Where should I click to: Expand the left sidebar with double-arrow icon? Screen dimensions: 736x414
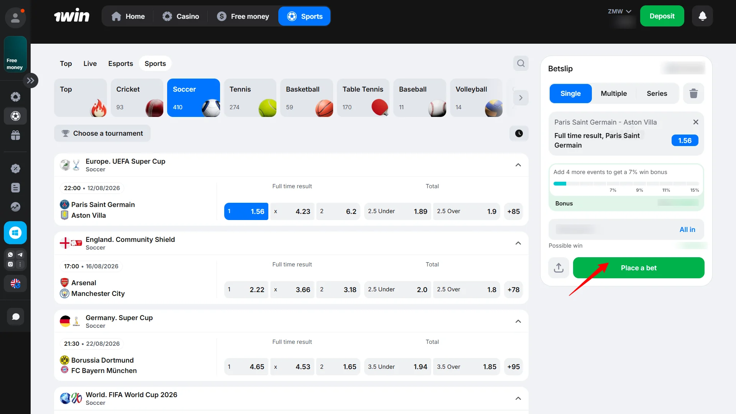click(x=31, y=80)
